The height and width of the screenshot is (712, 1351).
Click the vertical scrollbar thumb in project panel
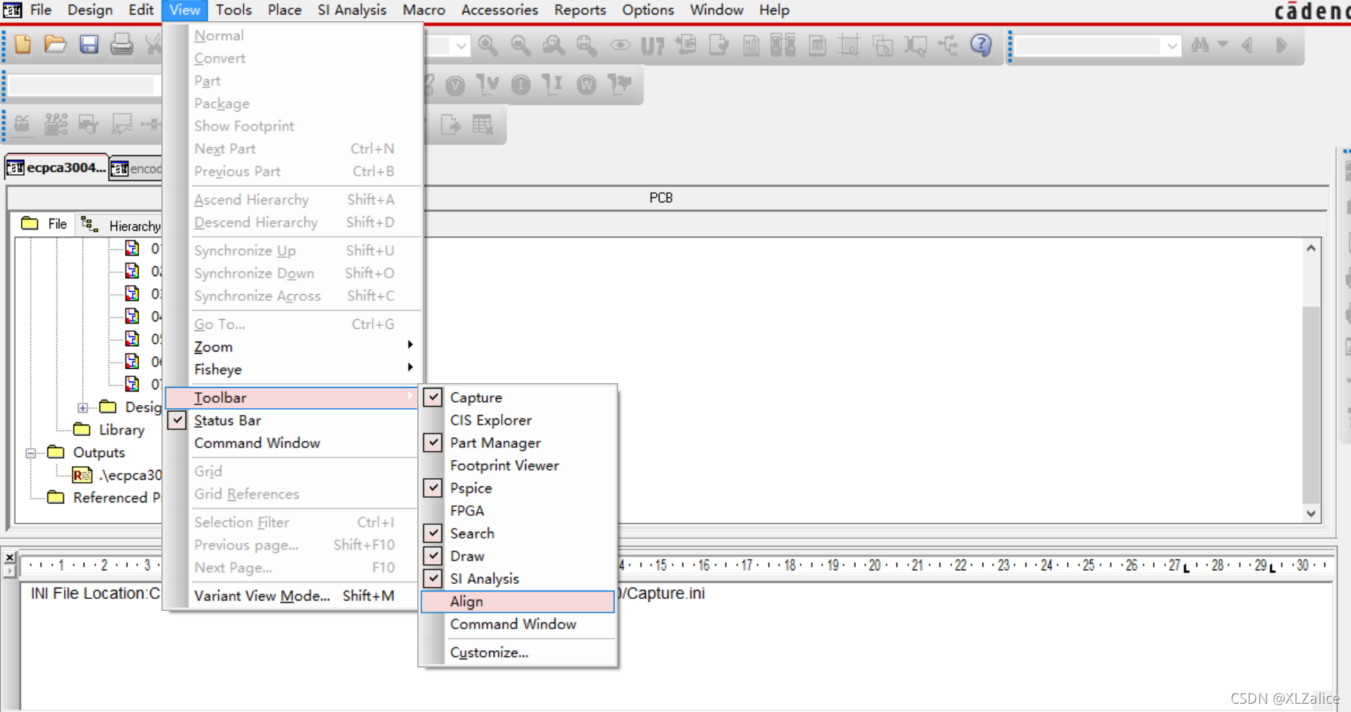(x=1311, y=404)
